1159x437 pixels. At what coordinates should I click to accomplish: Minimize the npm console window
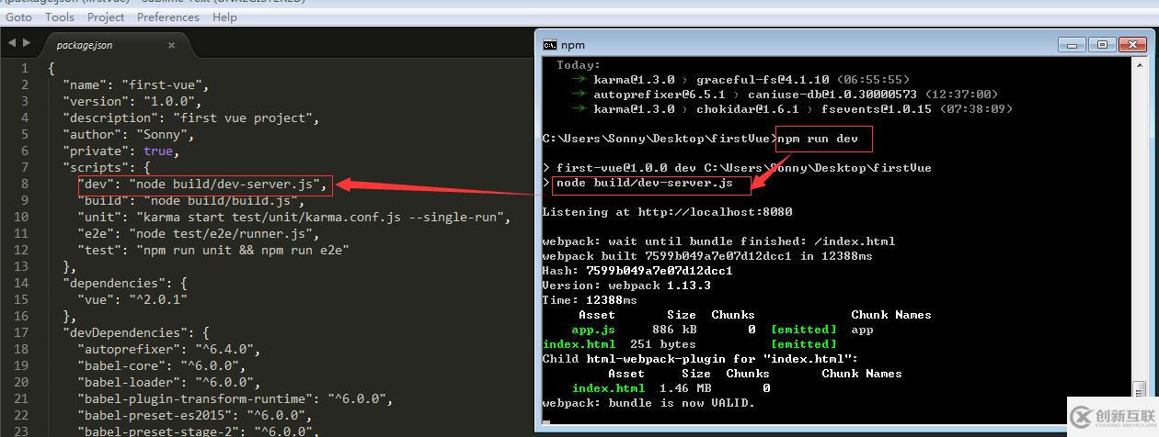[x=1072, y=44]
